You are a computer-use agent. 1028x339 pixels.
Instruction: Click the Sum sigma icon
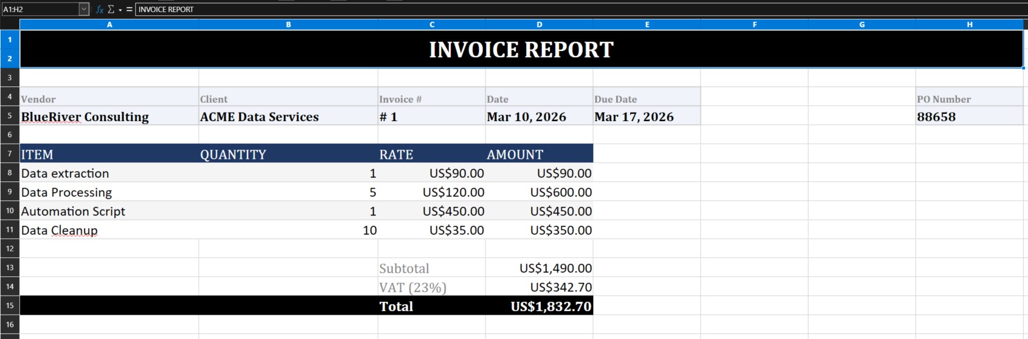coord(111,9)
